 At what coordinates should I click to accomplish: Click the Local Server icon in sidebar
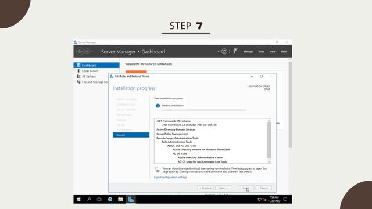pyautogui.click(x=78, y=71)
